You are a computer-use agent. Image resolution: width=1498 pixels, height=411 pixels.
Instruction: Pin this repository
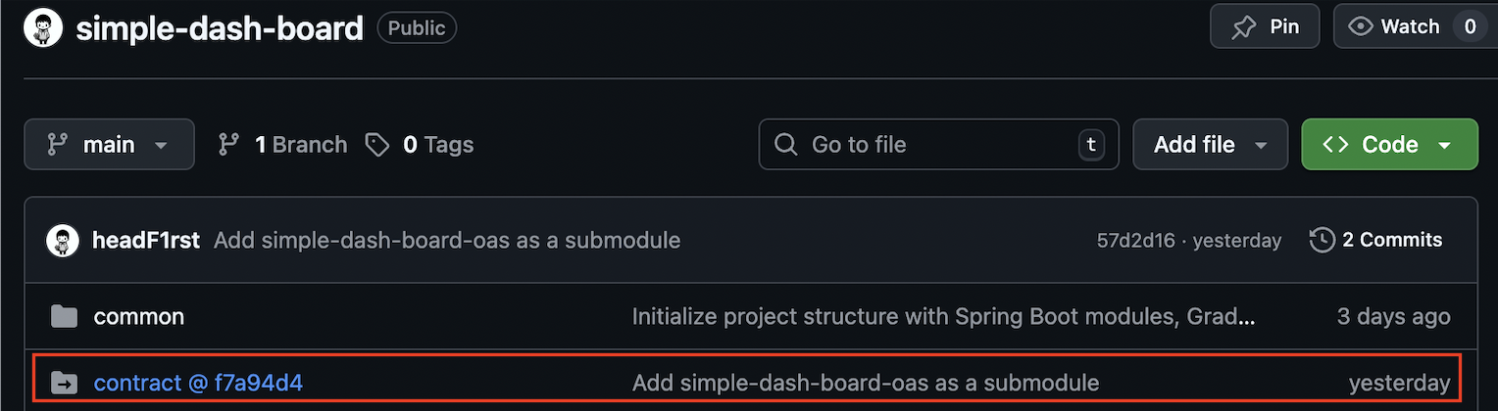point(1265,26)
